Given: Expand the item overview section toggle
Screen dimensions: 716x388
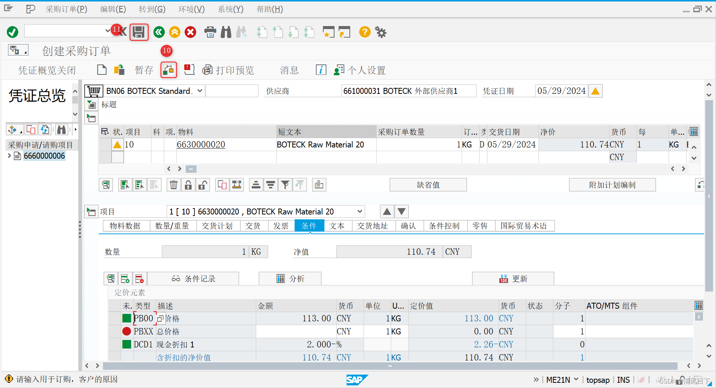Looking at the screenshot, I should pos(92,118).
